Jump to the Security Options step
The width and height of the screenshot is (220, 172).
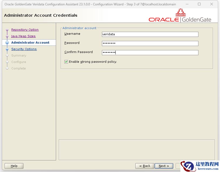24,49
